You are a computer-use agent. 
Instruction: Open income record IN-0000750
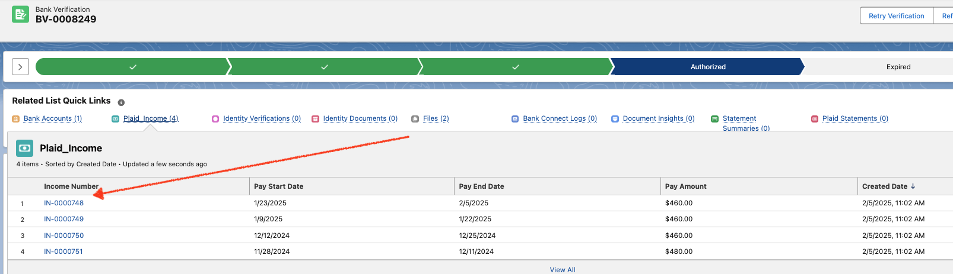(63, 236)
